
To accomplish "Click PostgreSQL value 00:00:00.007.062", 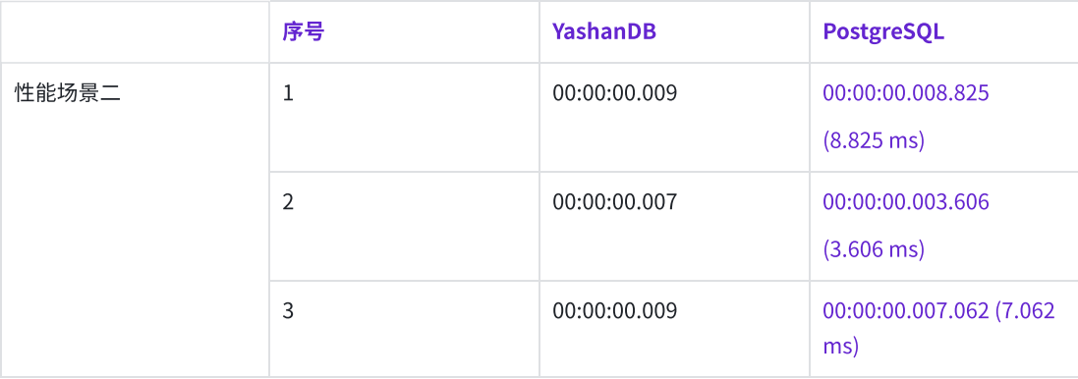I will pyautogui.click(x=905, y=311).
